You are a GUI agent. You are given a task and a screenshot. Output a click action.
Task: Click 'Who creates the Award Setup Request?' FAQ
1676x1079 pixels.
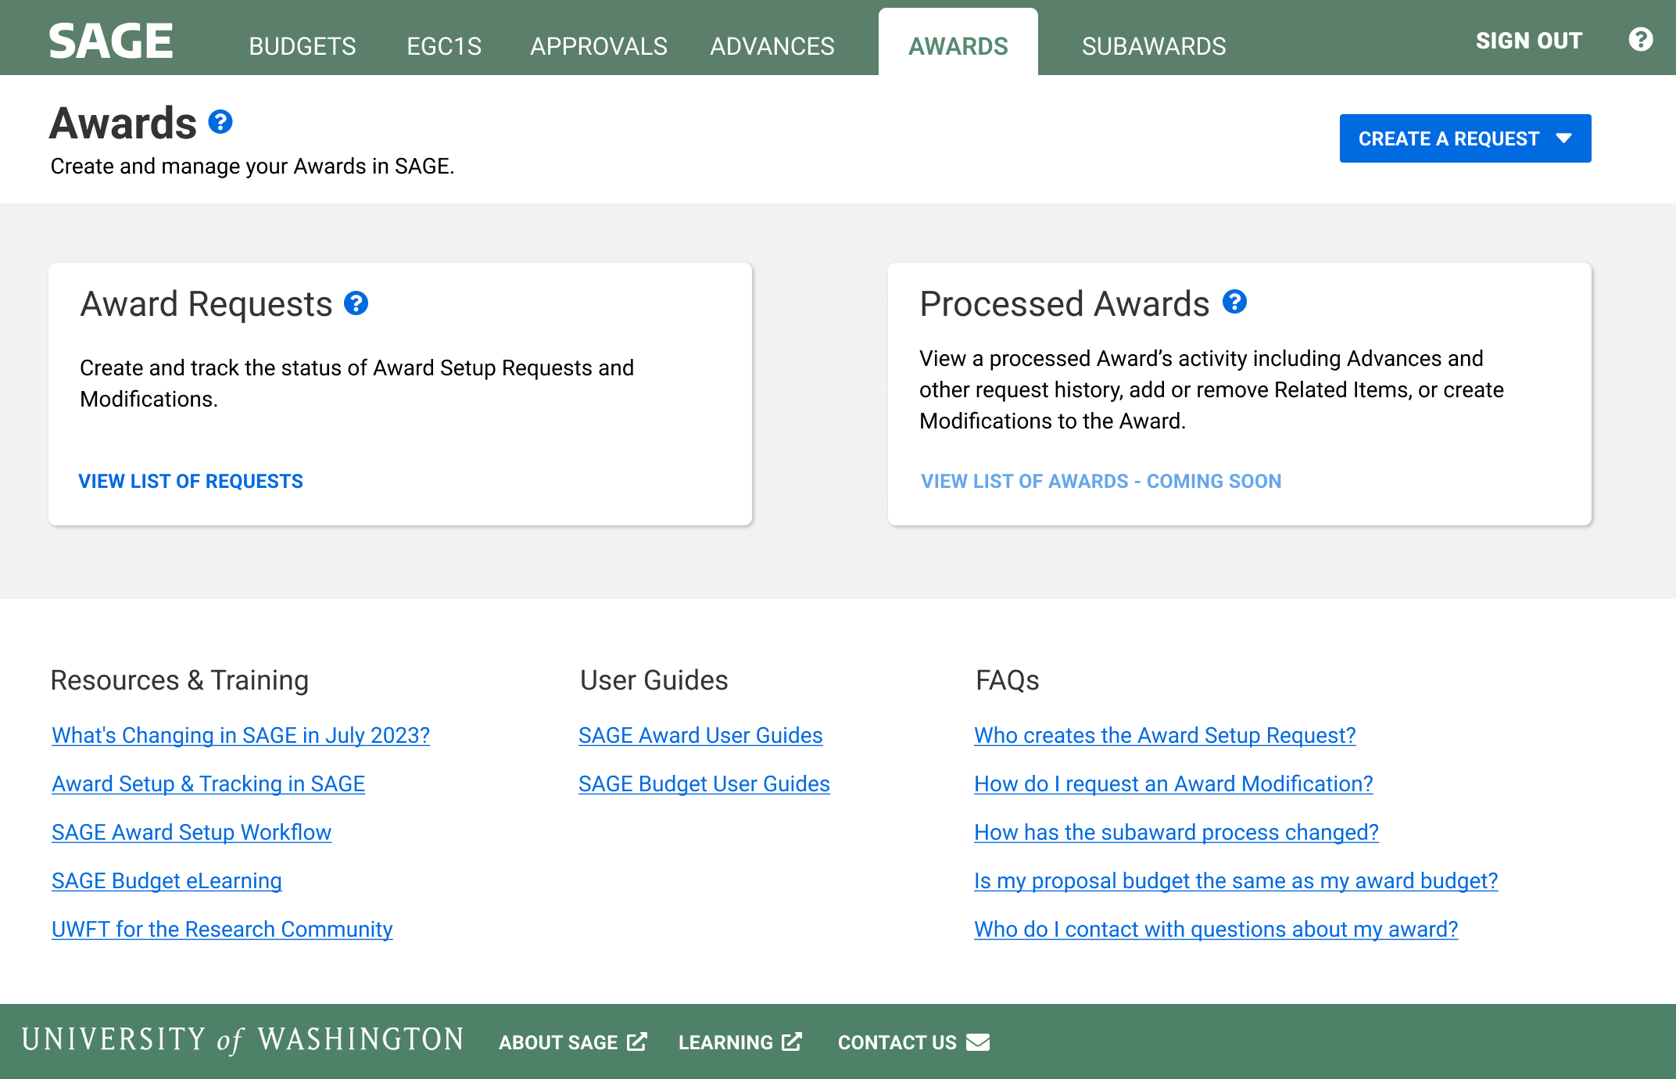tap(1165, 735)
